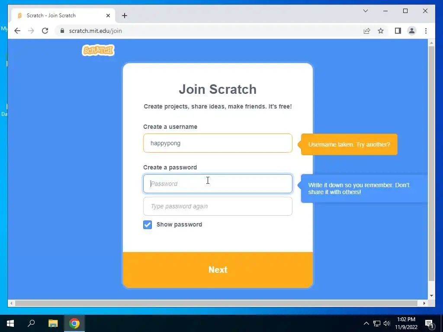Go back with the browser back arrow
Screen dimensions: 443x332
point(17,31)
